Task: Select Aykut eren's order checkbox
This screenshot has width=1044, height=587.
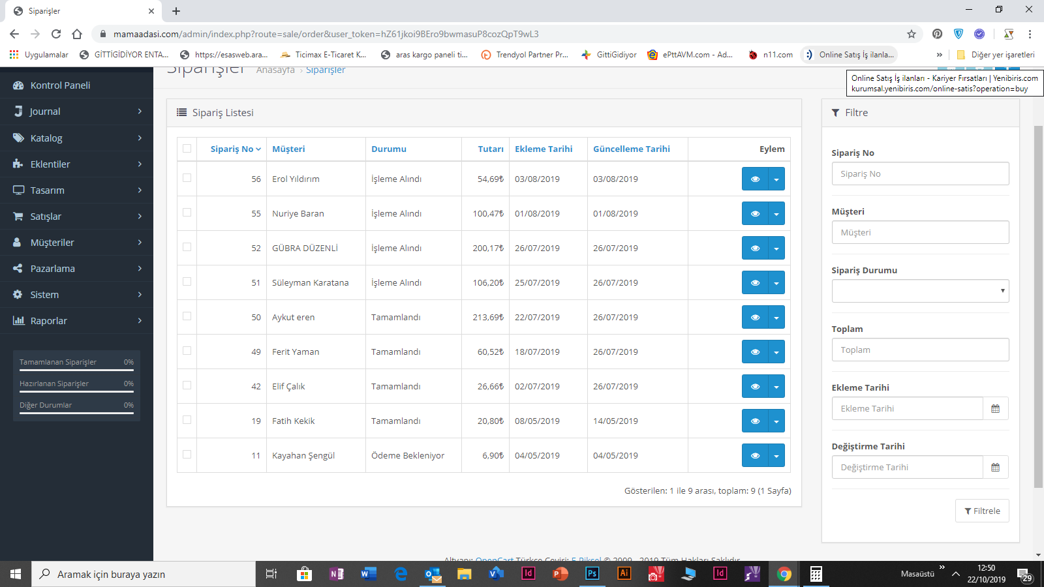Action: point(187,316)
